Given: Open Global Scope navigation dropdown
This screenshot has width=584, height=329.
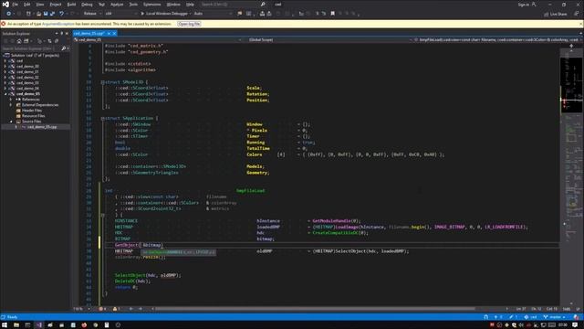Looking at the screenshot, I should point(328,39).
